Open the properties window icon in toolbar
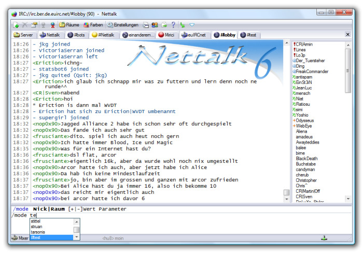The width and height of the screenshot is (363, 253). pos(34,25)
